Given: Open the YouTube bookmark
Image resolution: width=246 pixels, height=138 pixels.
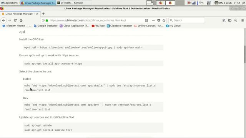Looking at the screenshot, I should 98,26.
